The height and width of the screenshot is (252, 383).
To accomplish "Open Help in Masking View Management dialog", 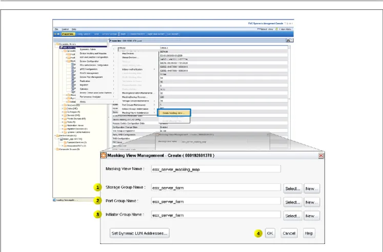I will click(309, 233).
